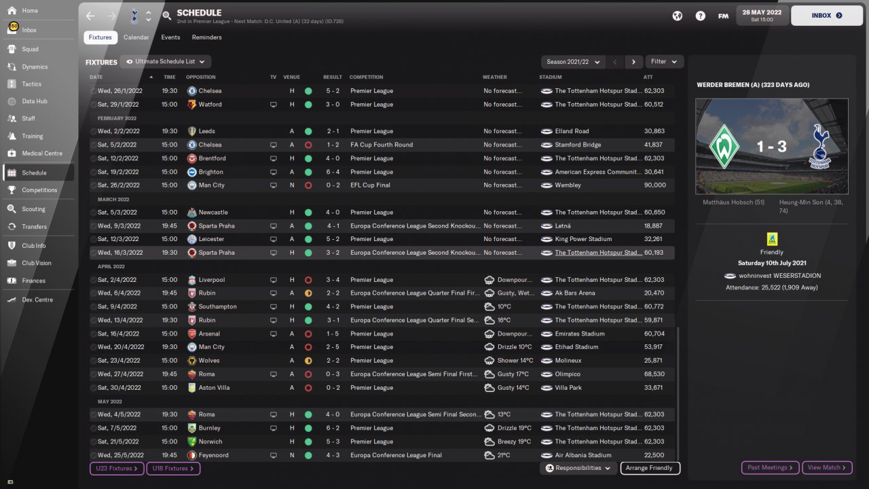Sort fixtures by the Date column
Screen dimensions: 869x489
pyautogui.click(x=96, y=77)
